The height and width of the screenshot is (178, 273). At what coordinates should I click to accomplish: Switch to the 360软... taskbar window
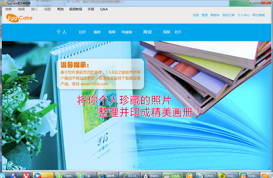click(x=249, y=175)
